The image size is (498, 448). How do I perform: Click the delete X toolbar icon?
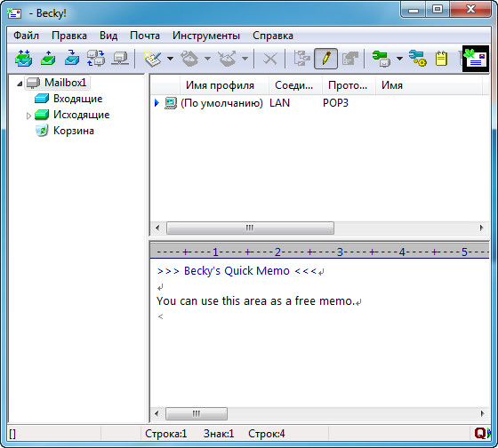[270, 59]
